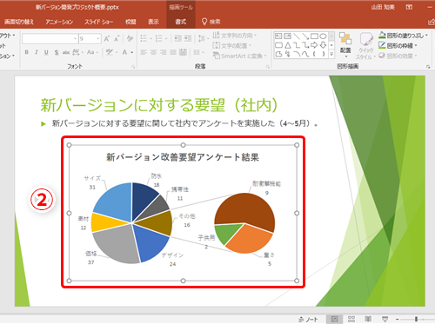Select the pie chart title text
Image resolution: width=435 pixels, height=324 pixels.
coord(183,157)
